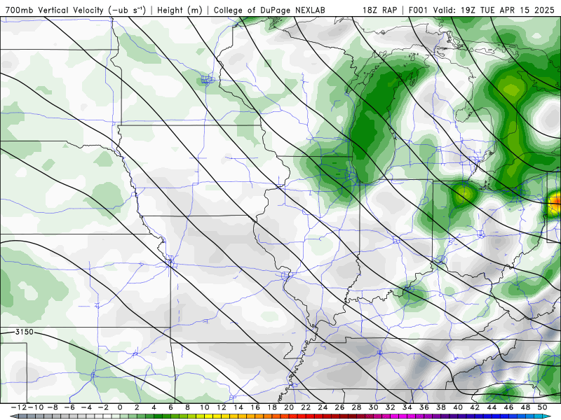Click the orange velocity maximum on the map's eastern edge
561x420 pixels.
click(x=556, y=202)
